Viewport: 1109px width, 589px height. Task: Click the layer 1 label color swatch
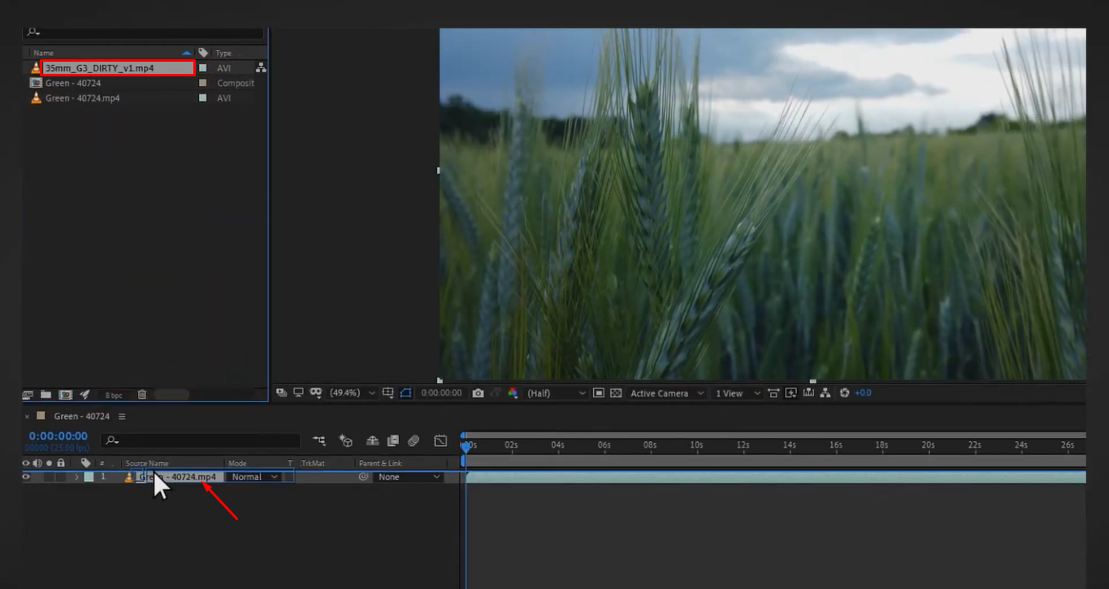pyautogui.click(x=89, y=477)
